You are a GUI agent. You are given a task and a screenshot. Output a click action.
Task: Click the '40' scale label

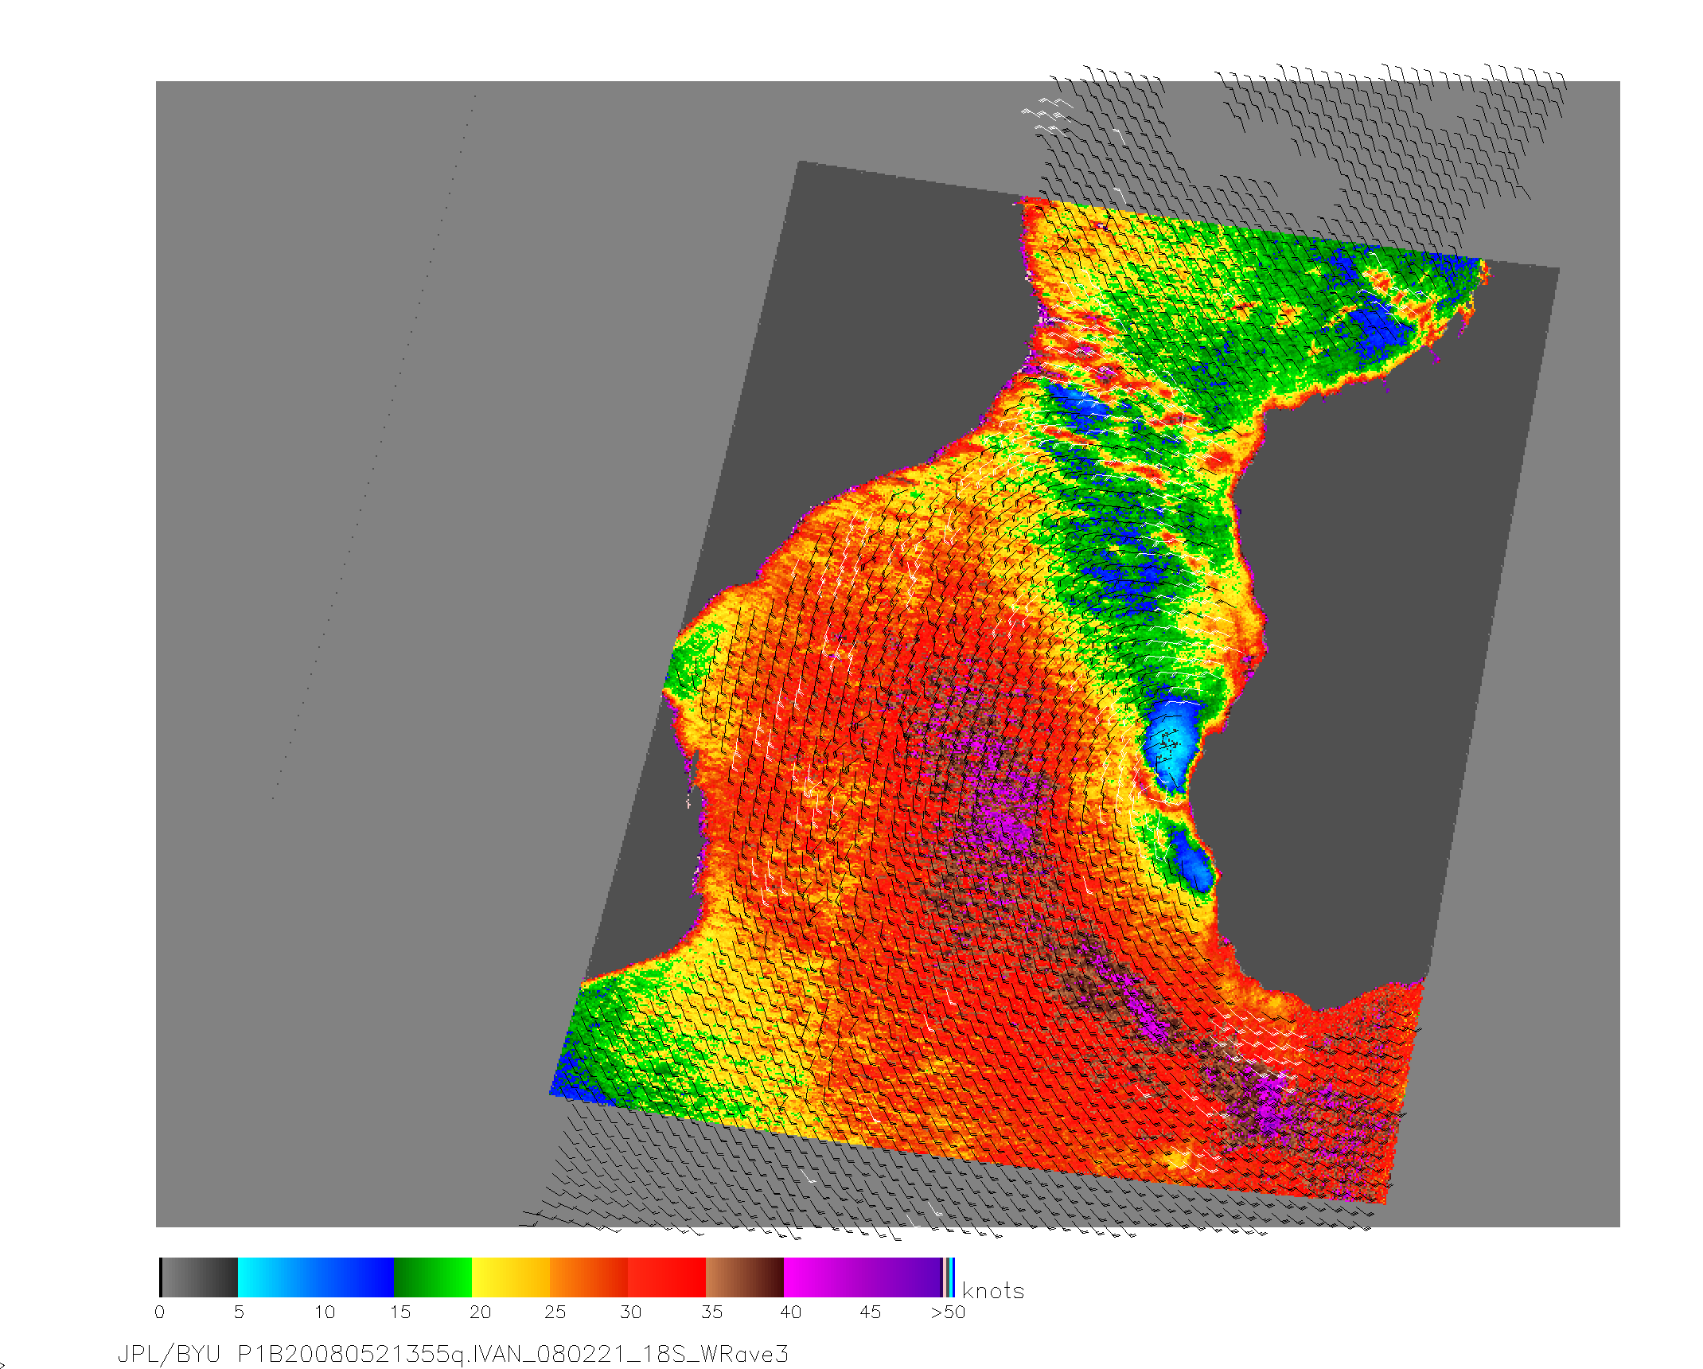click(x=790, y=1312)
